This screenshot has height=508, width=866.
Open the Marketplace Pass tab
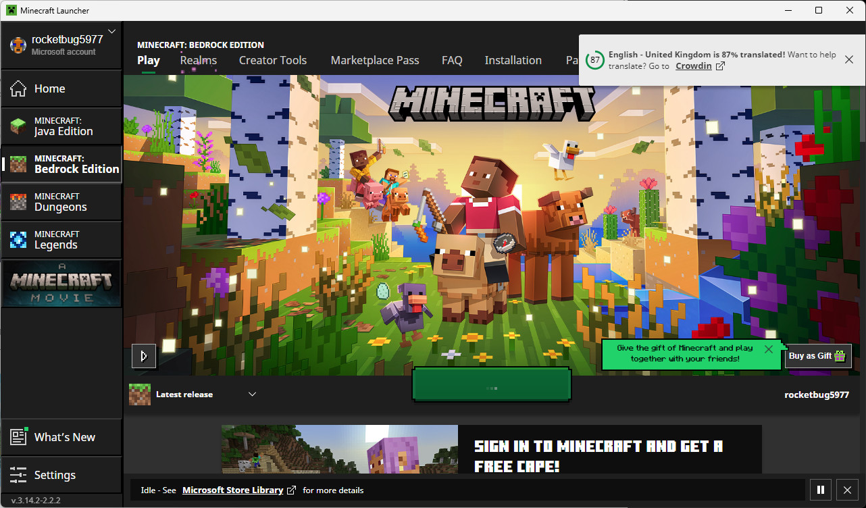(375, 60)
